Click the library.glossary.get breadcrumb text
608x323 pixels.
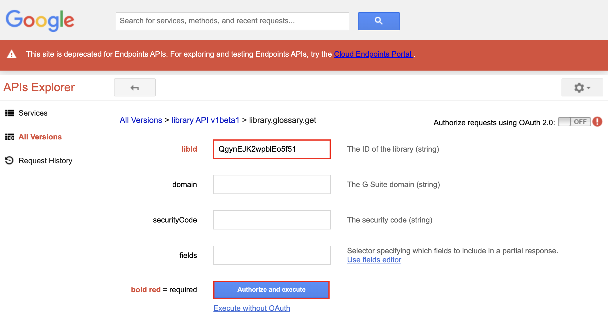pos(282,120)
